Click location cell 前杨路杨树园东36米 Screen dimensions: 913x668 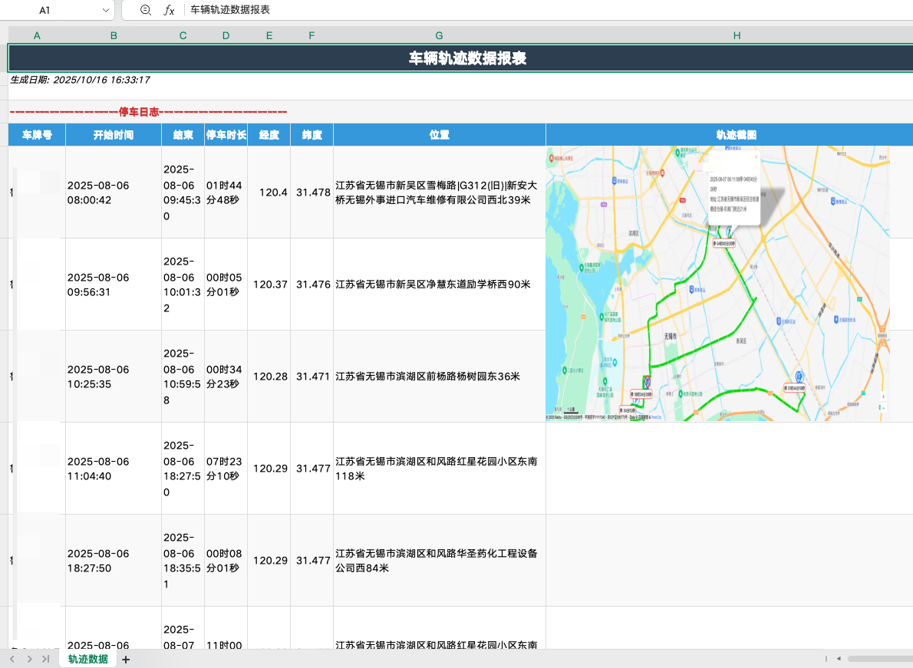[x=439, y=377]
